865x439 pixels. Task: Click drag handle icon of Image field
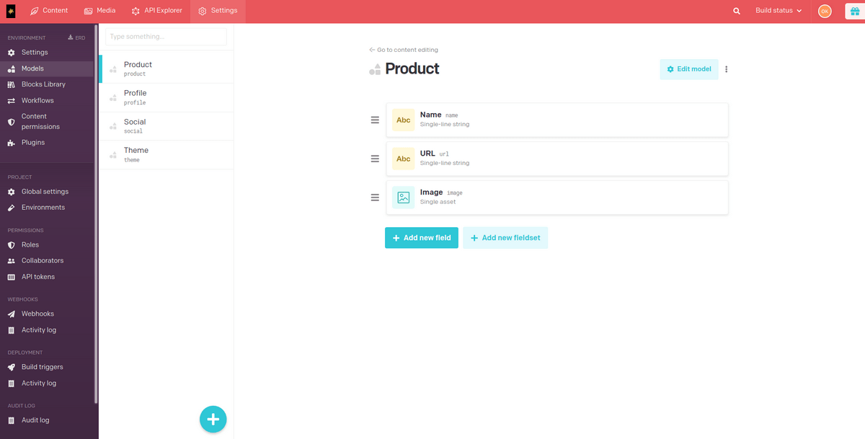(375, 198)
